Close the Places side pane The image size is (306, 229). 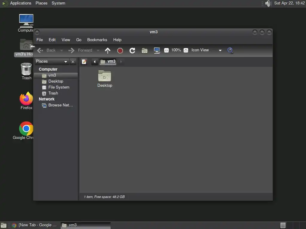[x=73, y=62]
